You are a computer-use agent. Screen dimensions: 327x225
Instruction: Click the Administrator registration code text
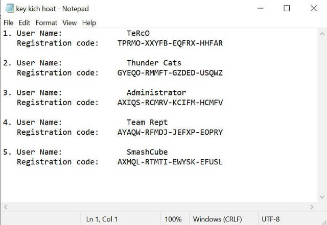coord(170,103)
